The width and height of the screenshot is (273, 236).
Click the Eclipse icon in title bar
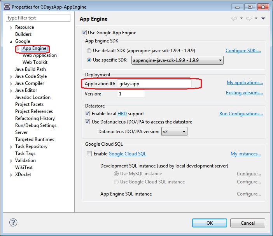point(7,7)
